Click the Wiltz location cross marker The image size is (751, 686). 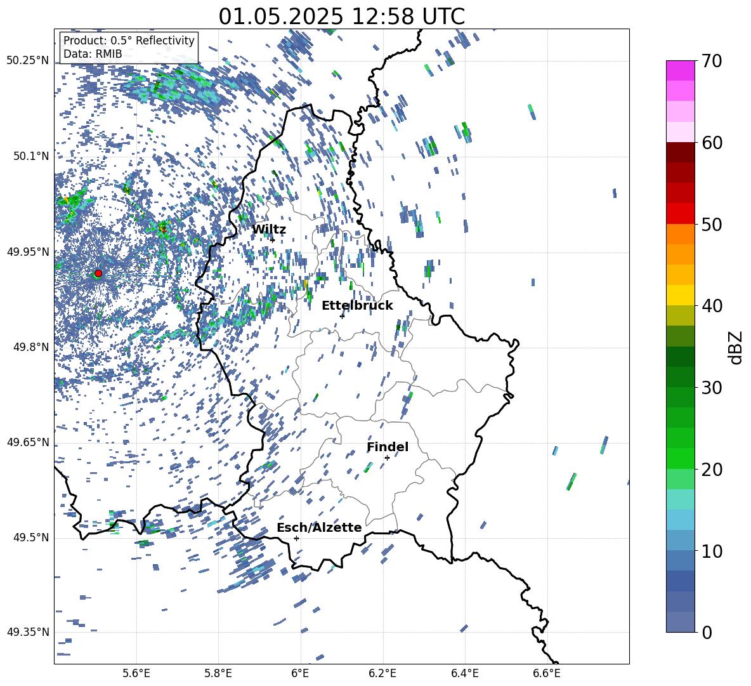click(x=273, y=240)
